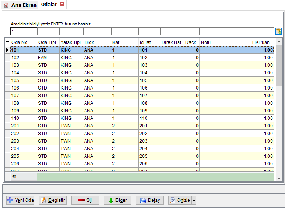Expand the Önizle dropdown arrow

194,200
